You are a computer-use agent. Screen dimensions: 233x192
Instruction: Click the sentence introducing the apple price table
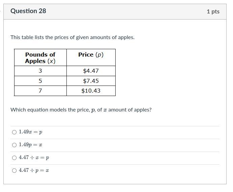(72, 37)
